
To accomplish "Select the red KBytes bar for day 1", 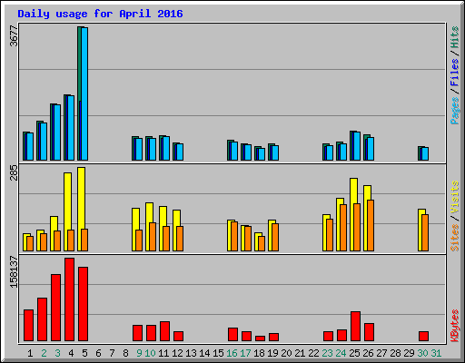I will coord(28,326).
